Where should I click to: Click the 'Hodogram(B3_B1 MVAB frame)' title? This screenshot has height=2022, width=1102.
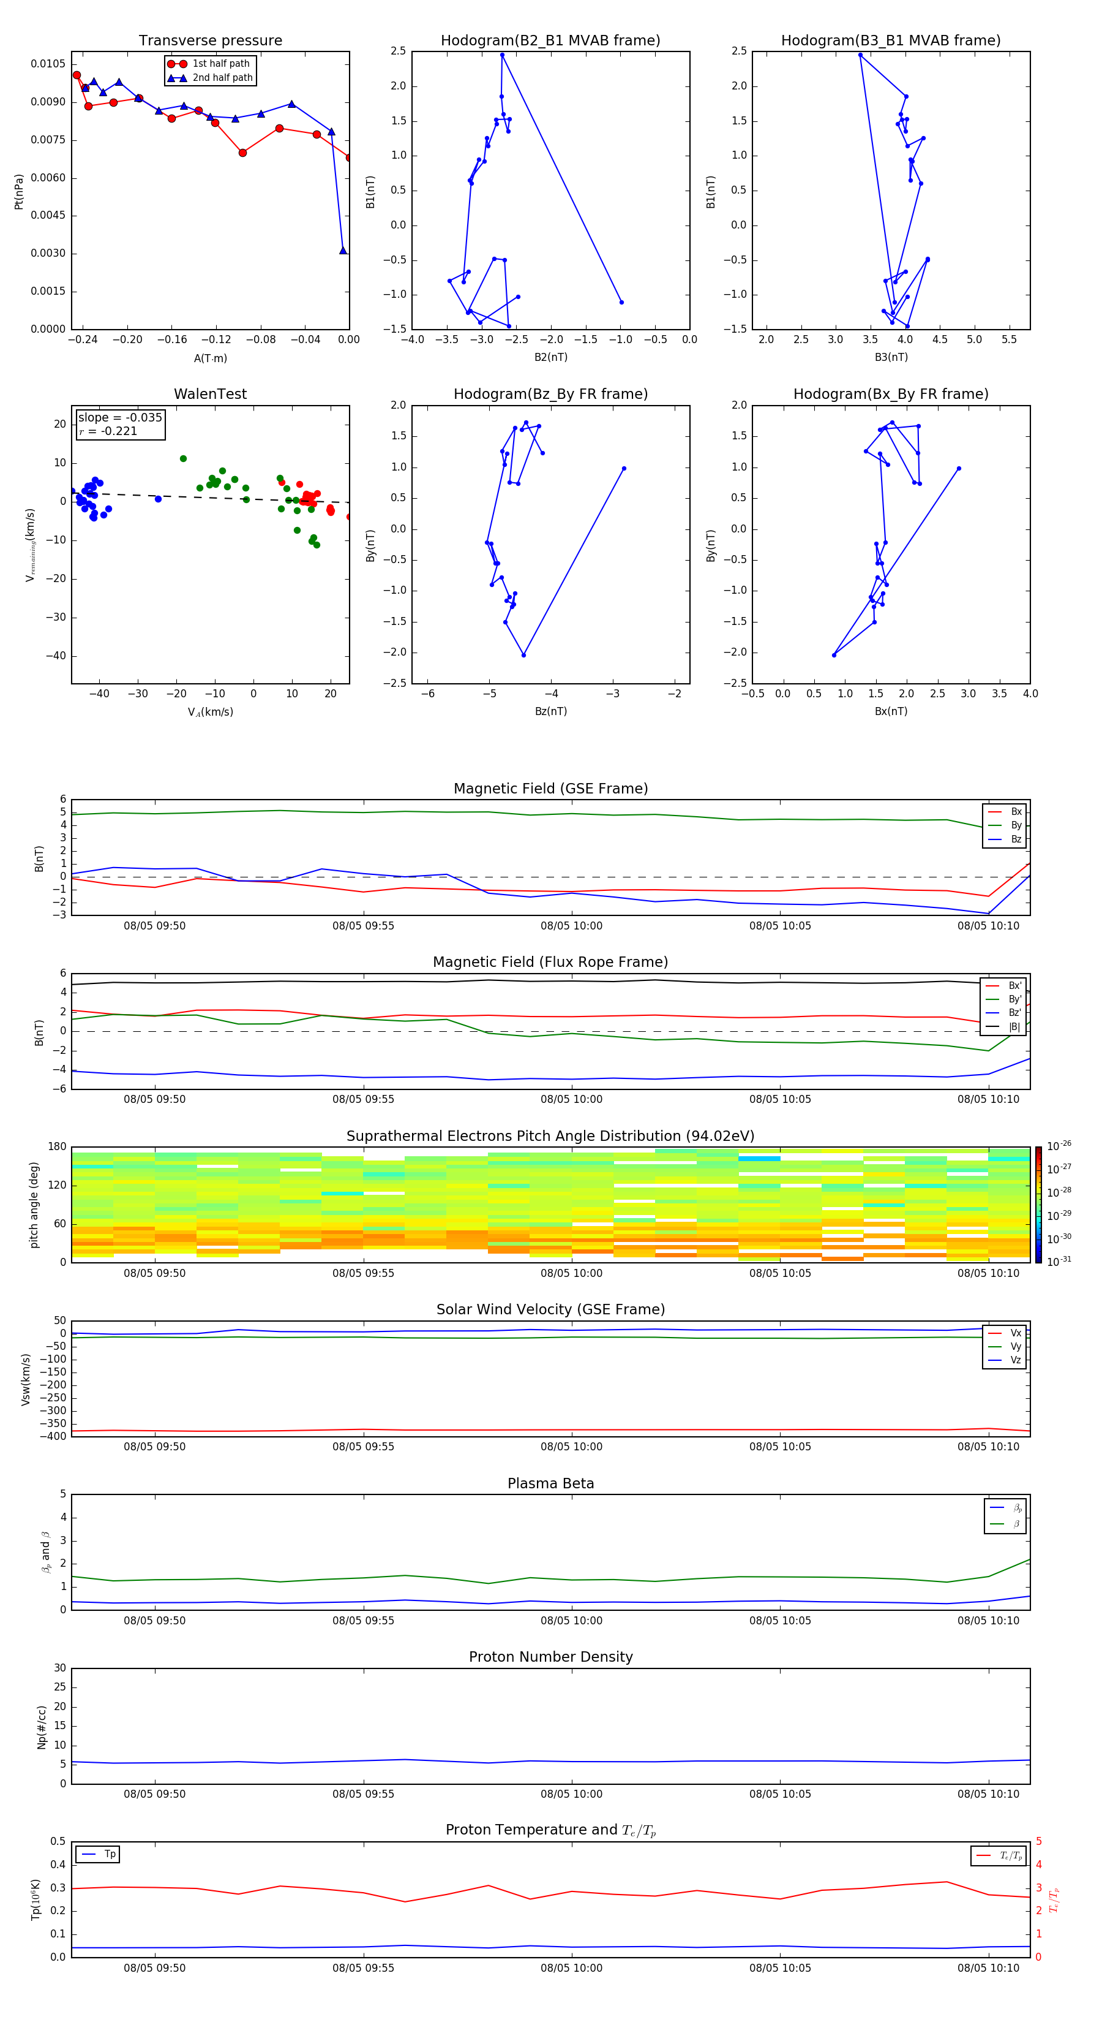[891, 40]
